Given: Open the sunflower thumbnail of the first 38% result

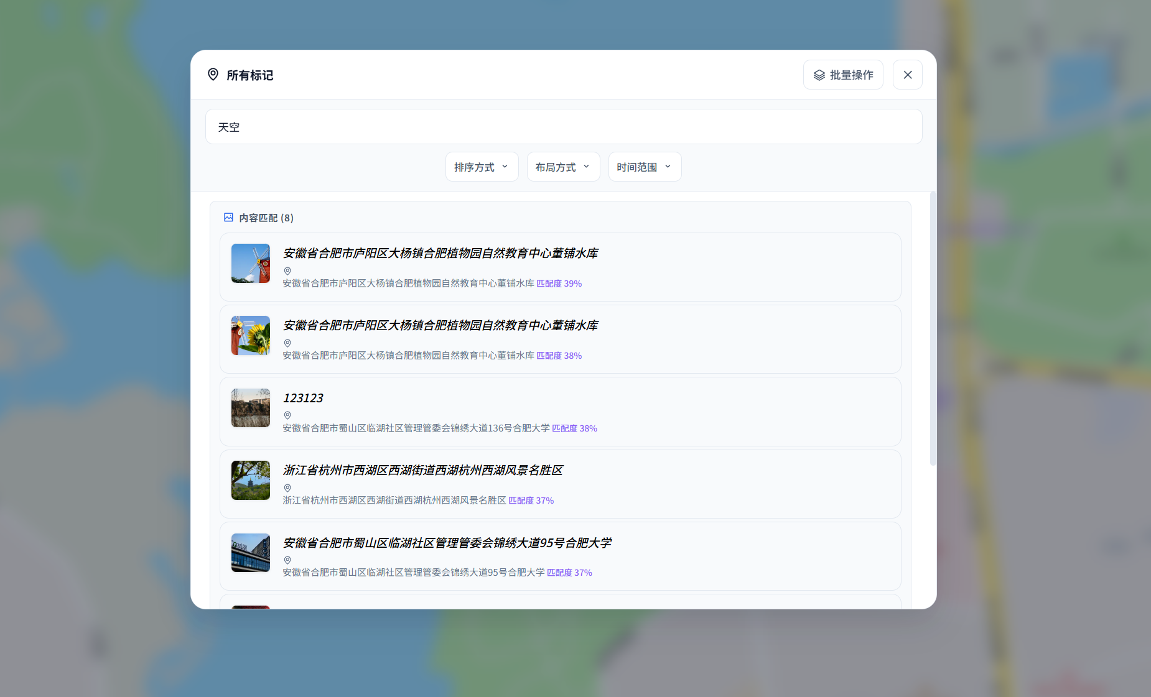Looking at the screenshot, I should [251, 335].
